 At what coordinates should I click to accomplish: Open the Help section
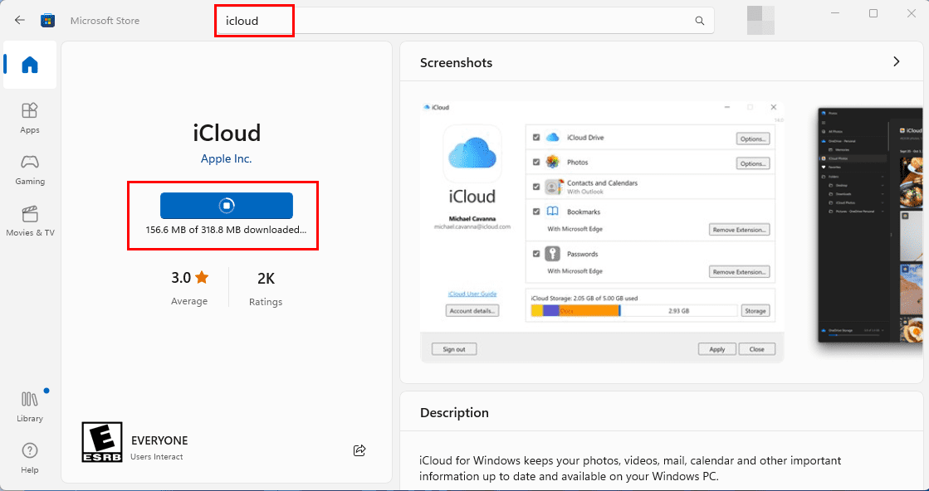pos(30,458)
